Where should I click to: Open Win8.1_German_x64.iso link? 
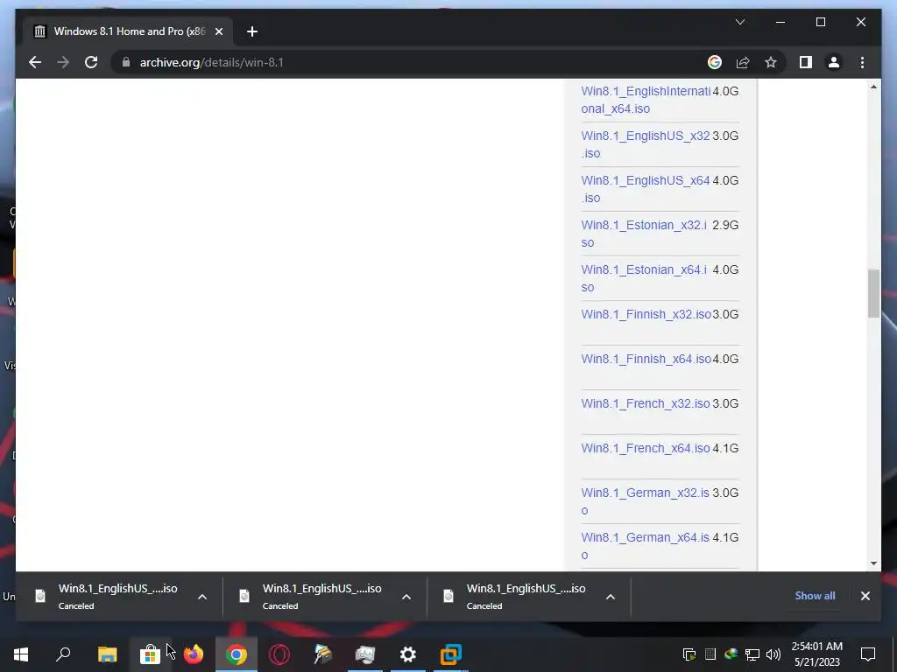tap(645, 546)
